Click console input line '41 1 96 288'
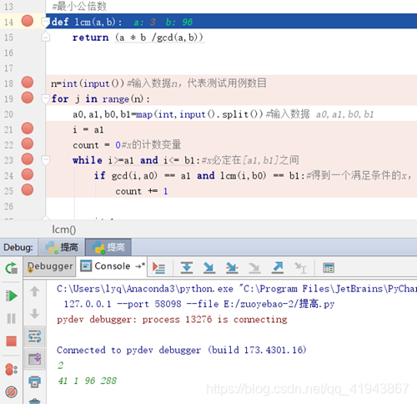 pos(88,381)
